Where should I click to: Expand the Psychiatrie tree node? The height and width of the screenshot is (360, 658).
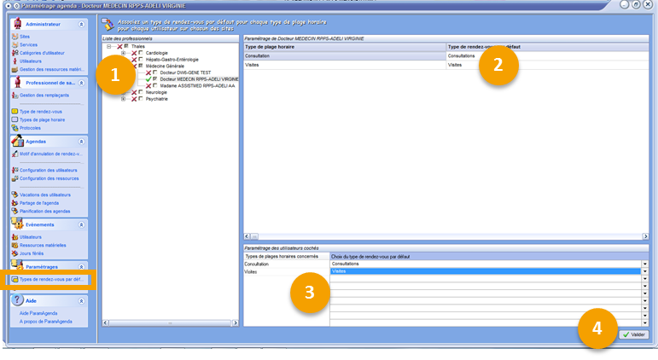(x=124, y=99)
